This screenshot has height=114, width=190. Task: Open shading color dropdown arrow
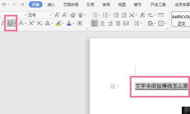coord(155,23)
